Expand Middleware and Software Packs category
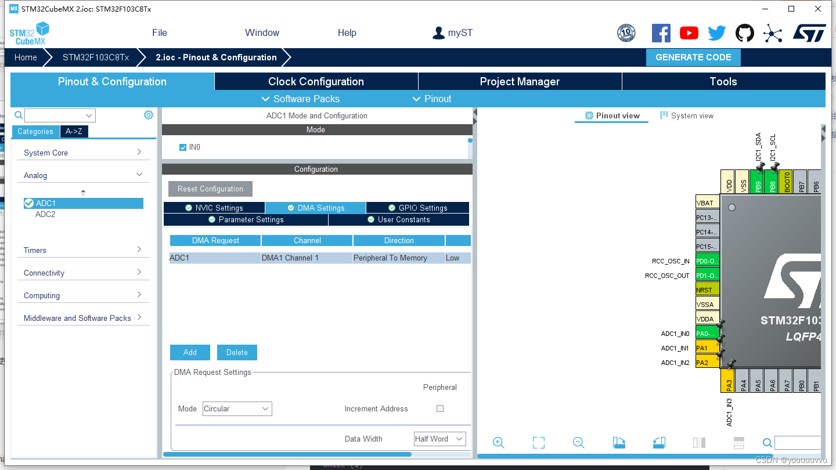Viewport: 836px width, 470px height. (x=83, y=318)
